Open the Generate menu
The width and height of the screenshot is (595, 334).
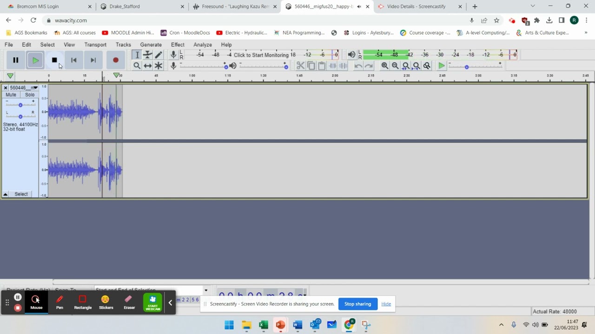(x=151, y=45)
